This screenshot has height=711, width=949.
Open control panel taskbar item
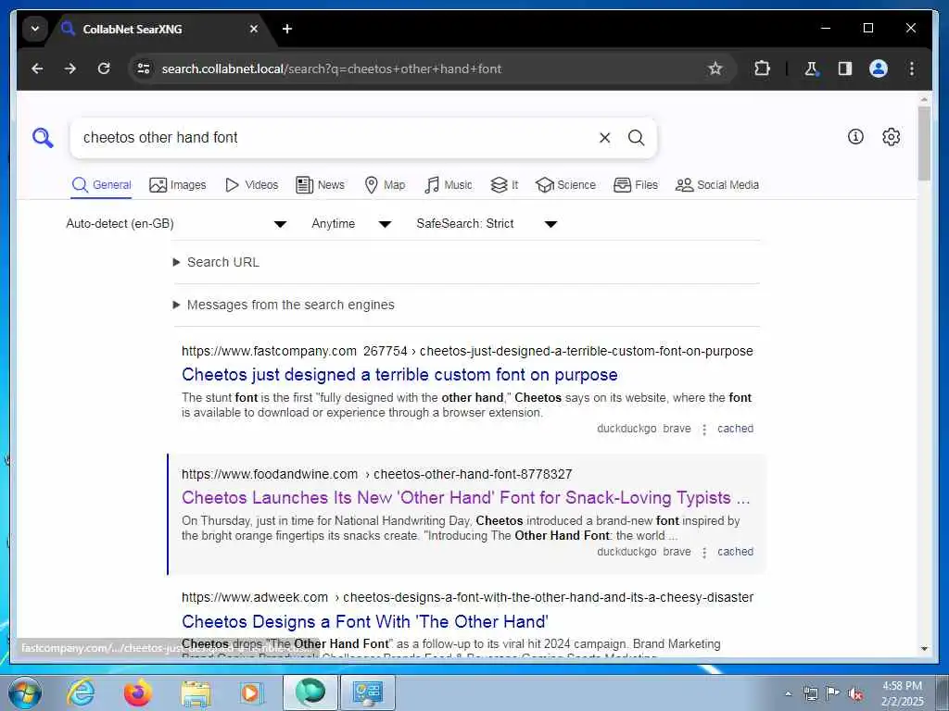click(x=367, y=692)
